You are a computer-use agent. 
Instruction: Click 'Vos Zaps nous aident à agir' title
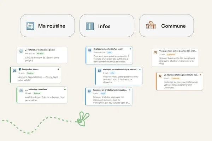[178, 51]
